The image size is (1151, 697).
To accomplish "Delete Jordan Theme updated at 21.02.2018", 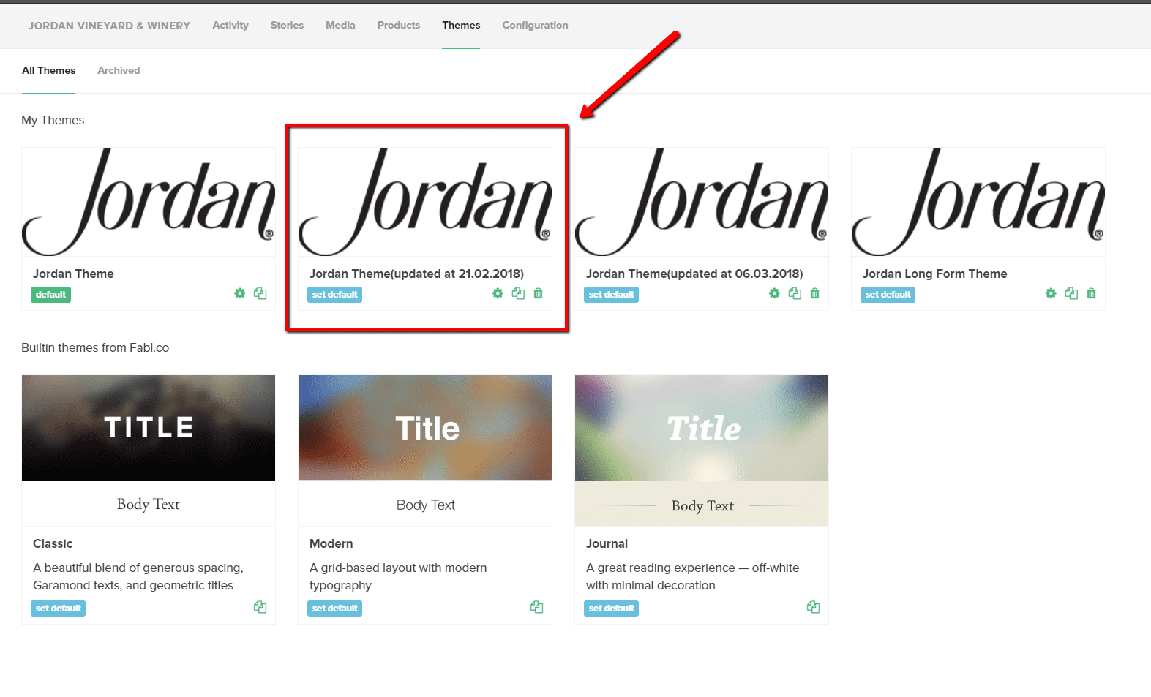I will pos(539,293).
